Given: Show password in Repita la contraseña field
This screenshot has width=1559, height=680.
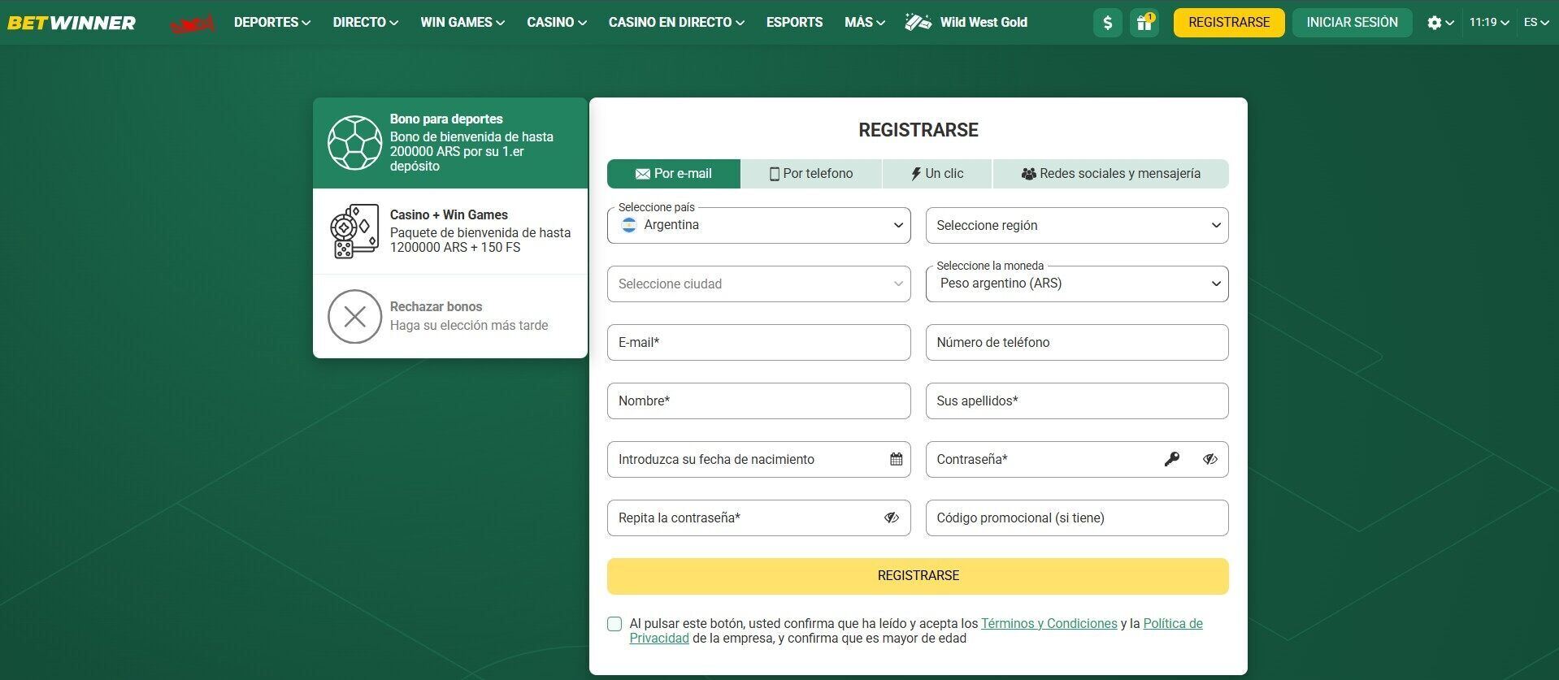Looking at the screenshot, I should [x=892, y=518].
